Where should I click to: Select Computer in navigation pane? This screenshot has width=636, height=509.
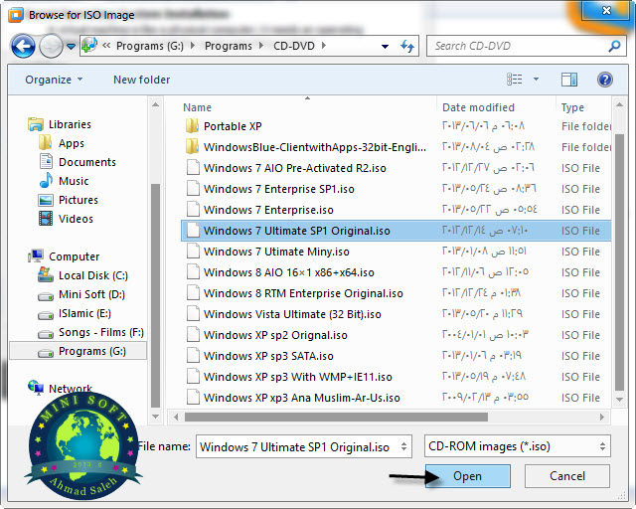pos(74,256)
